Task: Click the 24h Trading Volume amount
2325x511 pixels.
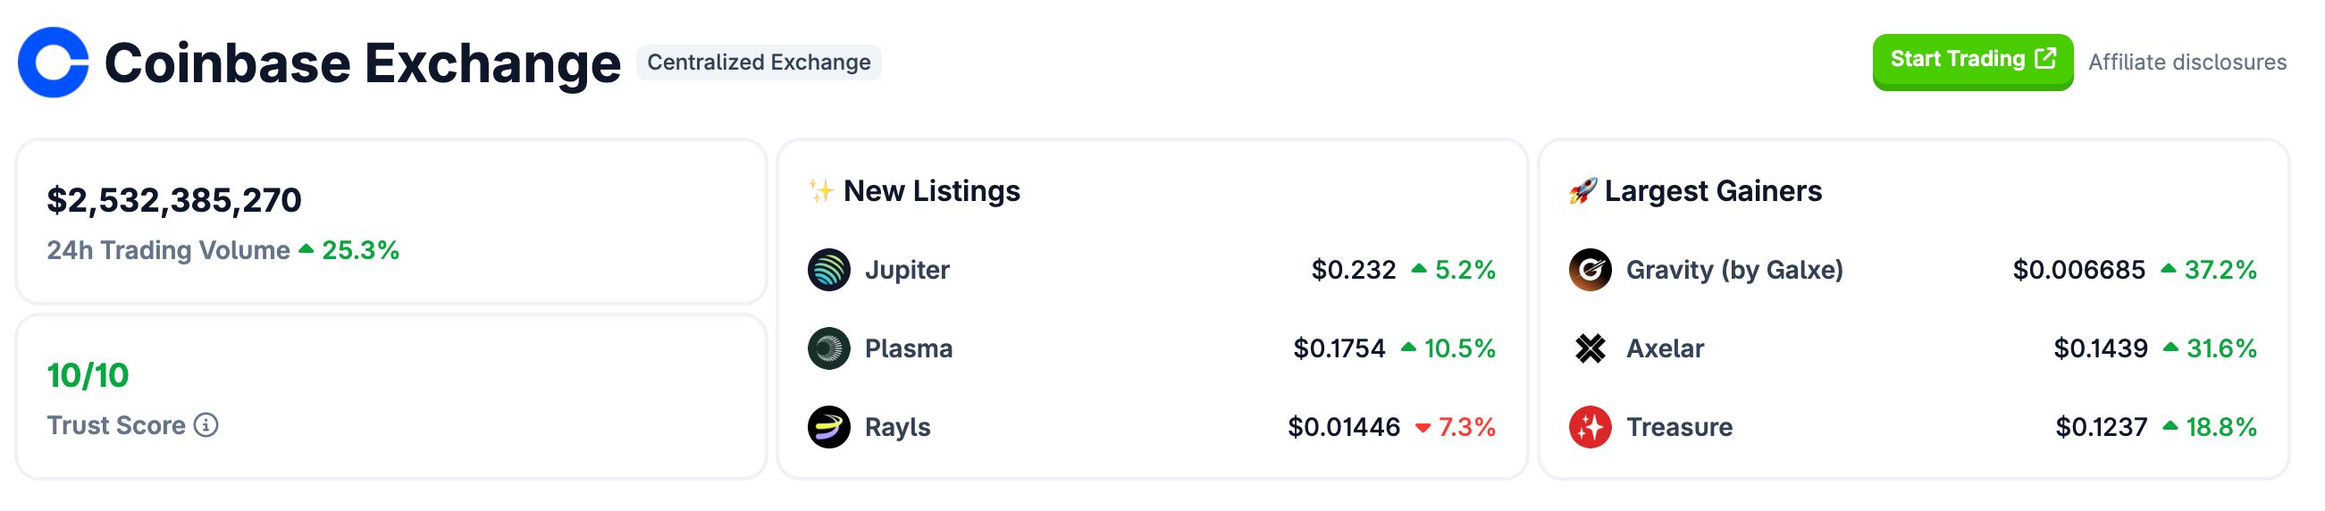Action: click(174, 200)
